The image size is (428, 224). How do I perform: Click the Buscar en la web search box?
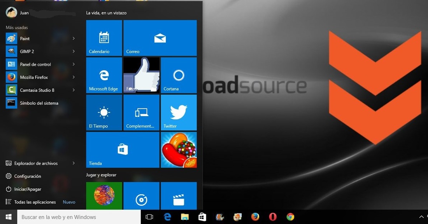coord(79,217)
